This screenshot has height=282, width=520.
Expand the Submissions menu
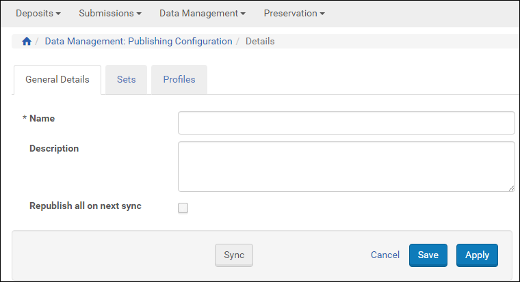point(110,13)
